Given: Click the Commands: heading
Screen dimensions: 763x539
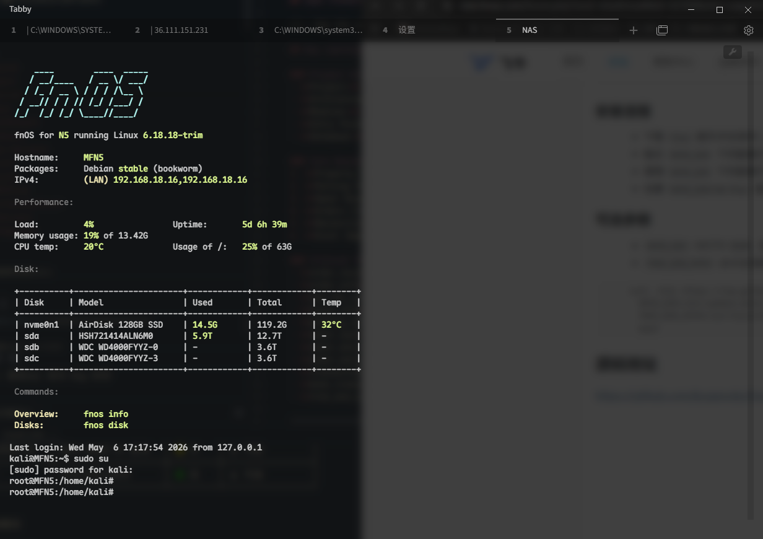Looking at the screenshot, I should click(x=37, y=392).
